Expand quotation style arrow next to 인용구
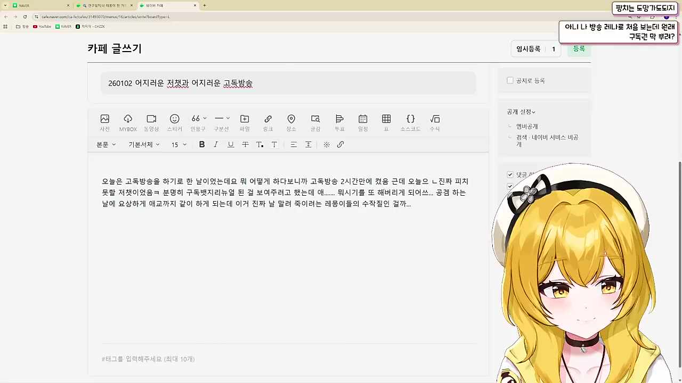Image resolution: width=682 pixels, height=383 pixels. (205, 119)
